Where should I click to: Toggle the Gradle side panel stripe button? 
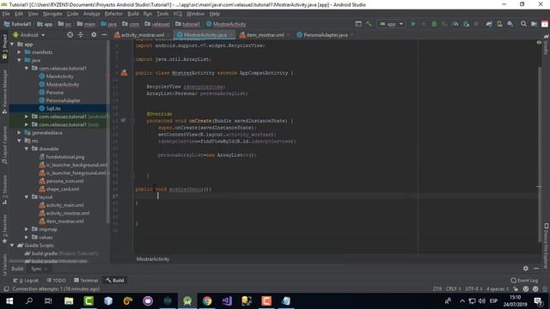point(546,44)
